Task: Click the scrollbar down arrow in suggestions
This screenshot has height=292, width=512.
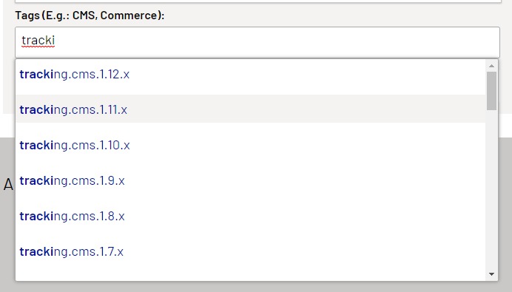Action: [491, 274]
